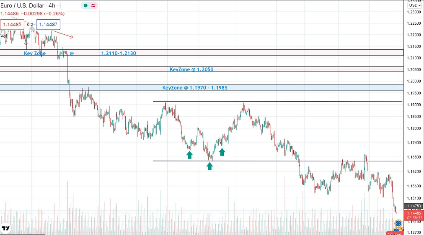Open the USD currency dropdown

coord(414,5)
